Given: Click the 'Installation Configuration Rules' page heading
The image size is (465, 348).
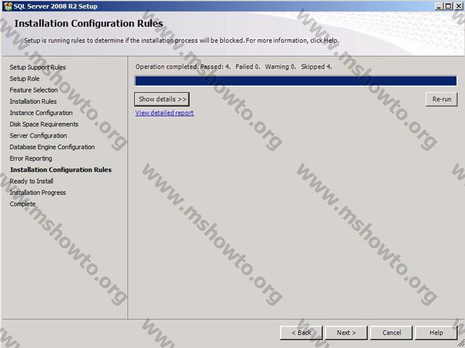Looking at the screenshot, I should pos(89,23).
